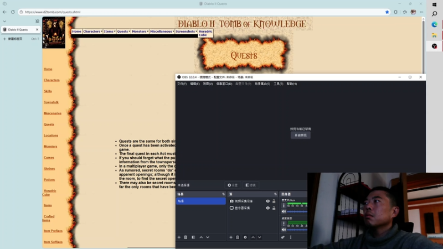The image size is (443, 249).
Task: Open the Townsfolk link in the left sidebar
Action: (51, 102)
